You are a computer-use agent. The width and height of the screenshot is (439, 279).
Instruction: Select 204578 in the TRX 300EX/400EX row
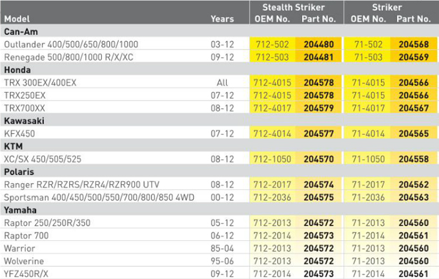pyautogui.click(x=319, y=82)
